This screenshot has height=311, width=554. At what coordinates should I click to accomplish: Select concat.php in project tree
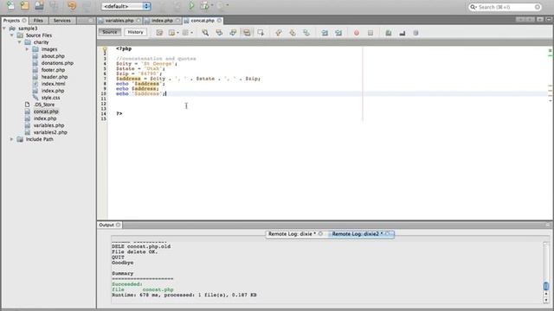click(46, 111)
